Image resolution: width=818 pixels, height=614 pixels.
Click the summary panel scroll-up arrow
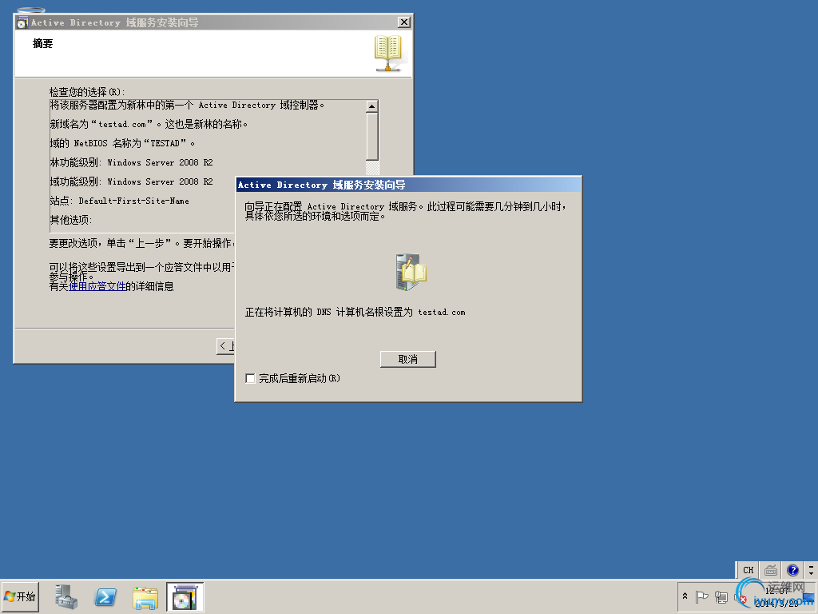click(x=372, y=105)
